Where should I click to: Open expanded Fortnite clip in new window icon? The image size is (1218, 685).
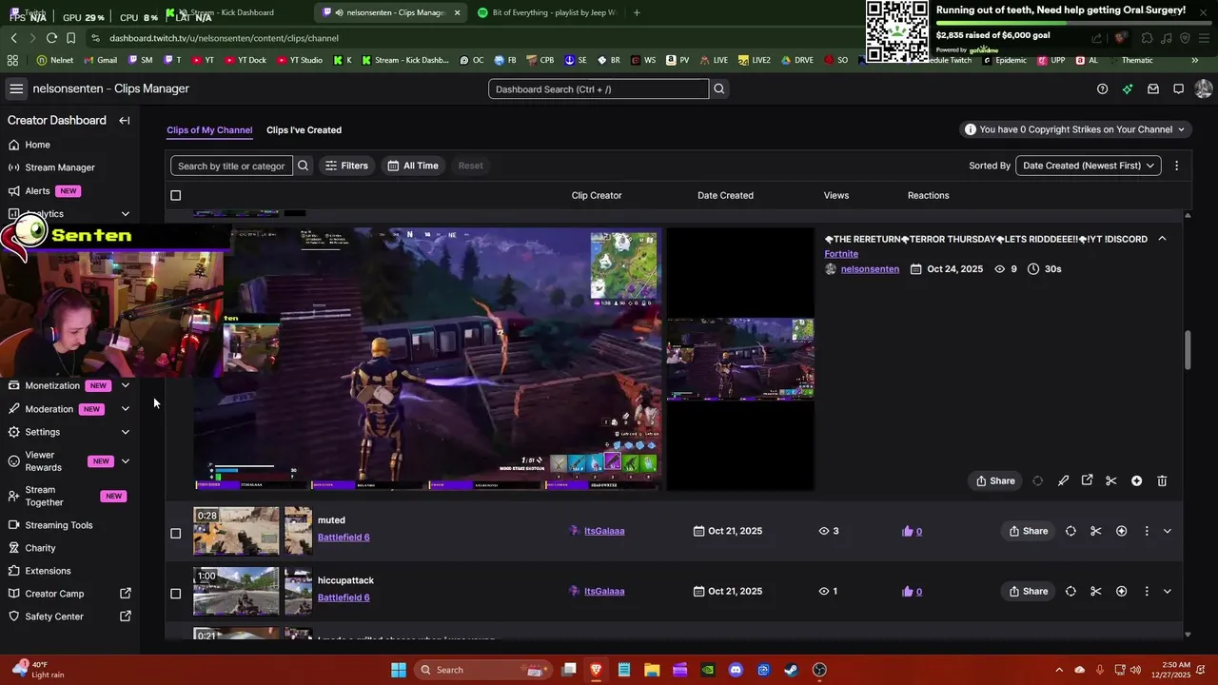(x=1087, y=480)
